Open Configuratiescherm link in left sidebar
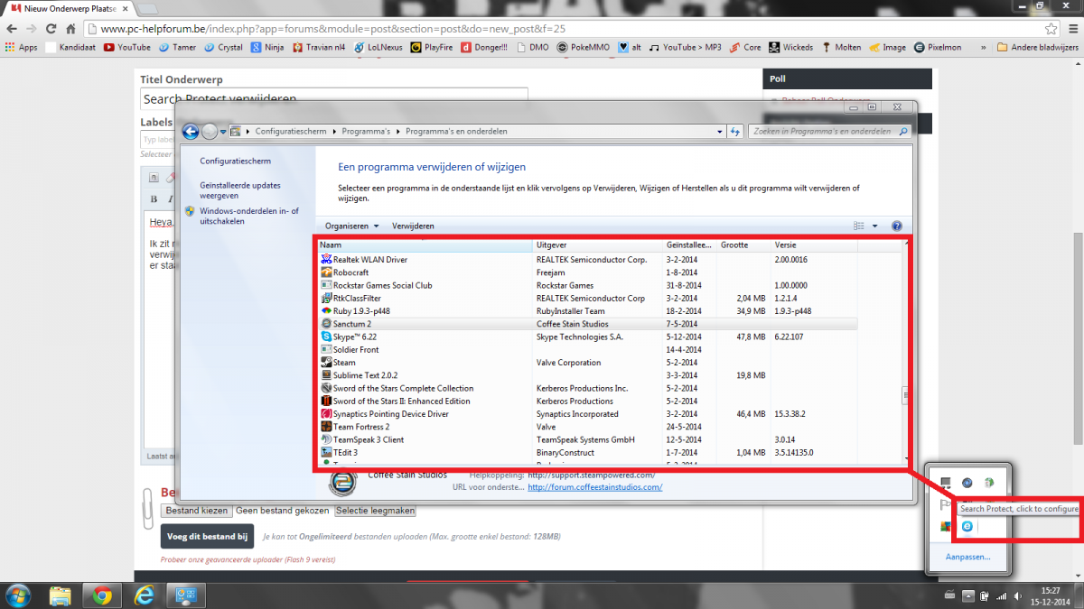The image size is (1084, 609). point(235,161)
